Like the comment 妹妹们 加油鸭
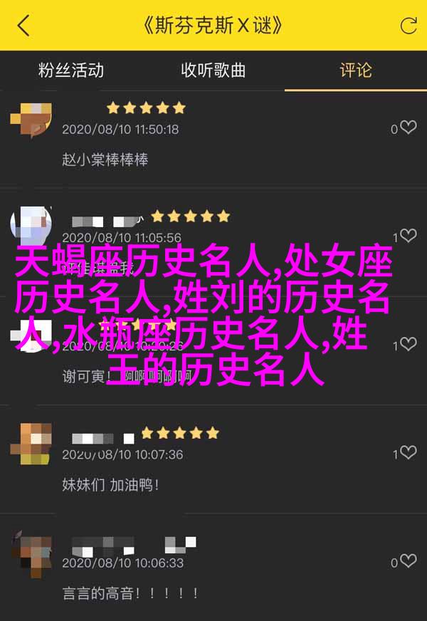 [408, 453]
